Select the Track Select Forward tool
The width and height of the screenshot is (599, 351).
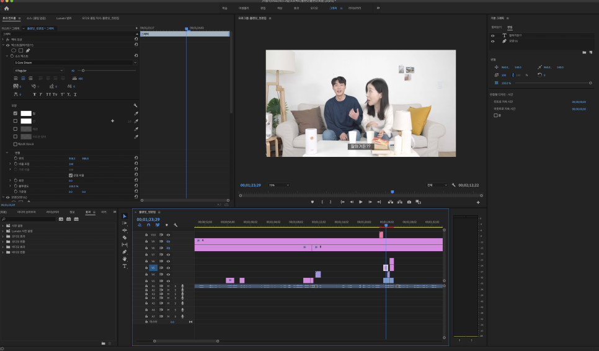[125, 223]
